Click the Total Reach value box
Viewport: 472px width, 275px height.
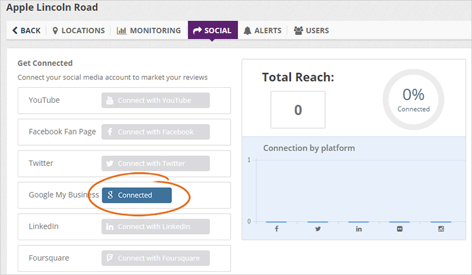tap(297, 110)
